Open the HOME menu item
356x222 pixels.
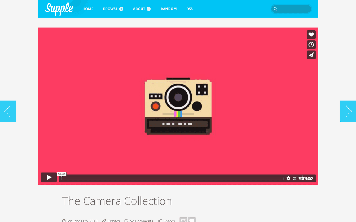pyautogui.click(x=88, y=9)
